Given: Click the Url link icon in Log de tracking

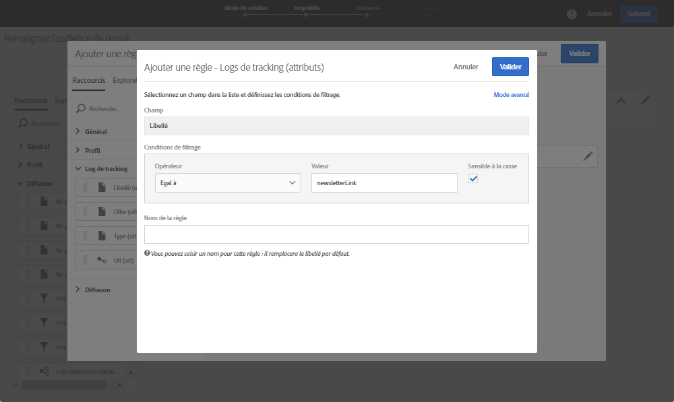Looking at the screenshot, I should point(102,259).
